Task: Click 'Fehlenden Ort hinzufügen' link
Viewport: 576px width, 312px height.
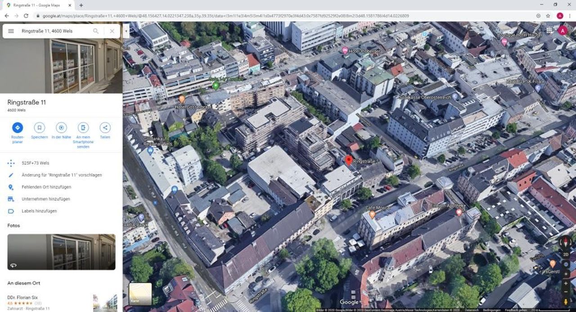Action: click(46, 187)
